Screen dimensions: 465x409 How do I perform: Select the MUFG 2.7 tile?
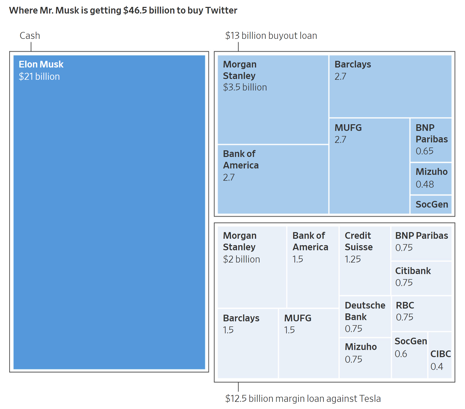click(369, 166)
